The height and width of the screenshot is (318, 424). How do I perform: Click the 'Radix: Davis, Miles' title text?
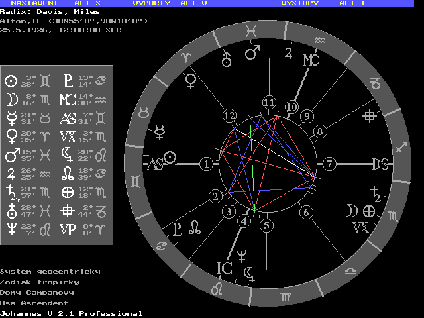pos(50,11)
